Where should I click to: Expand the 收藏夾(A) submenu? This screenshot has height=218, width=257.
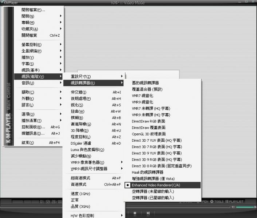point(38,29)
